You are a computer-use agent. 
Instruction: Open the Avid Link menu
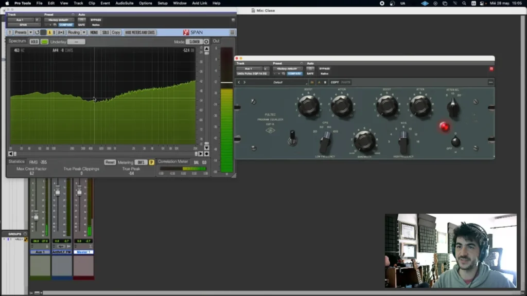(200, 4)
